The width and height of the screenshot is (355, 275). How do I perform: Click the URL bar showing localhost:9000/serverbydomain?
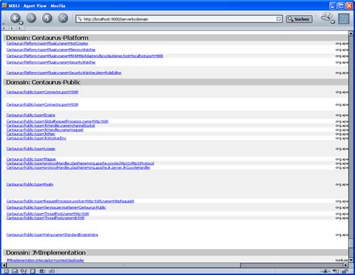pyautogui.click(x=179, y=19)
